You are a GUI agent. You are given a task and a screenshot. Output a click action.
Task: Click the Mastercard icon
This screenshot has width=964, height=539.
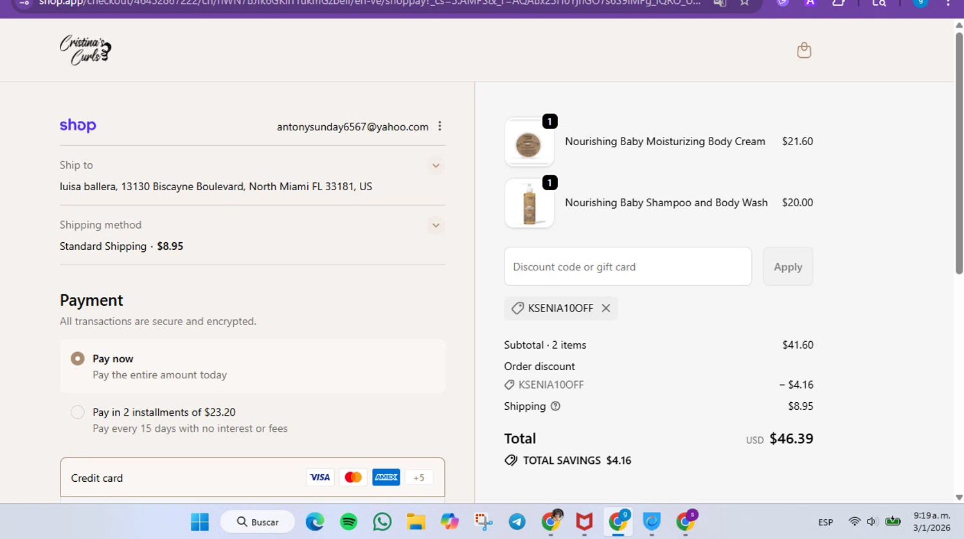(x=353, y=477)
